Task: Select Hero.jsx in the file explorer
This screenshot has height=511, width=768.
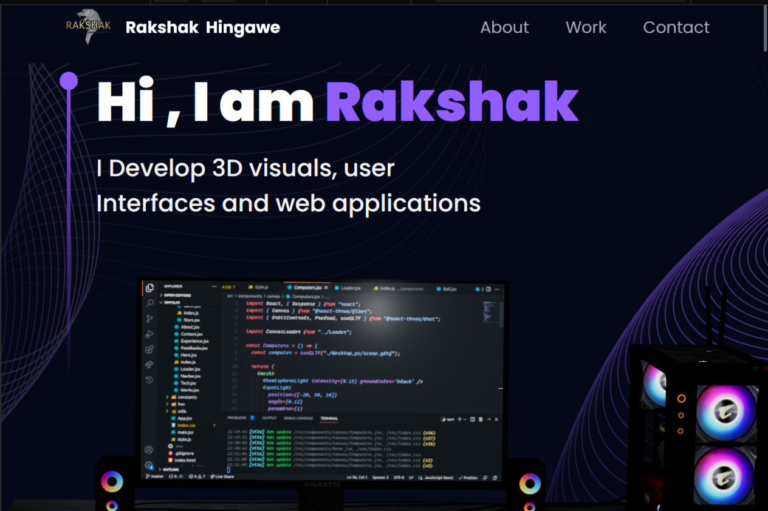Action: (x=188, y=355)
